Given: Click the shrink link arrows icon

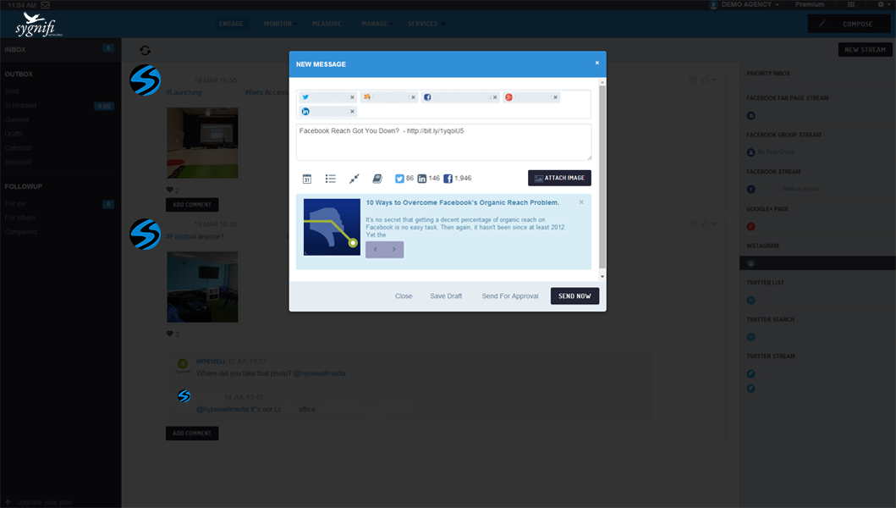Looking at the screenshot, I should [x=355, y=179].
